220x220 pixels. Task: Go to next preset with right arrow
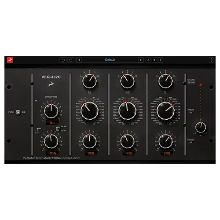(141, 60)
